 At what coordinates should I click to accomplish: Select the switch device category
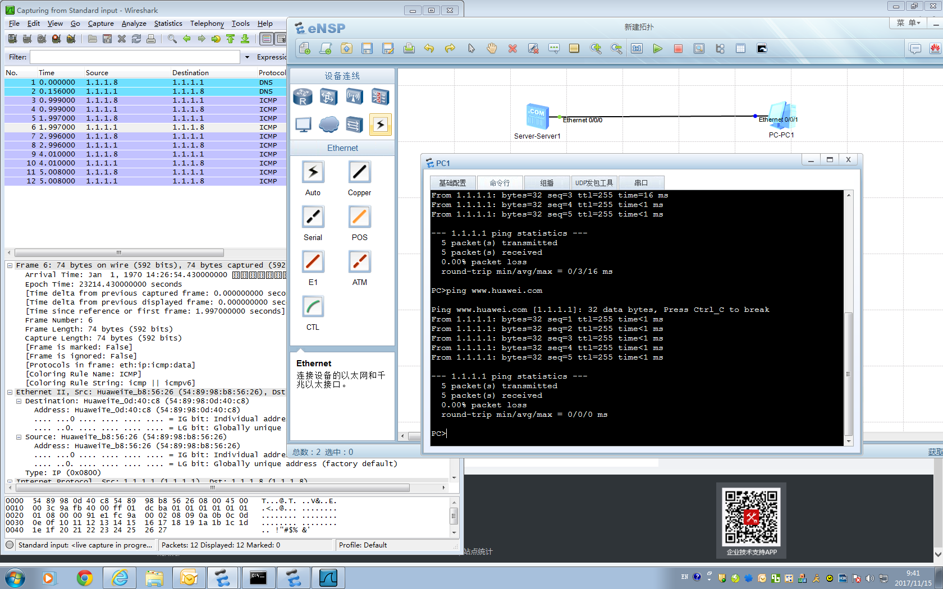(328, 97)
